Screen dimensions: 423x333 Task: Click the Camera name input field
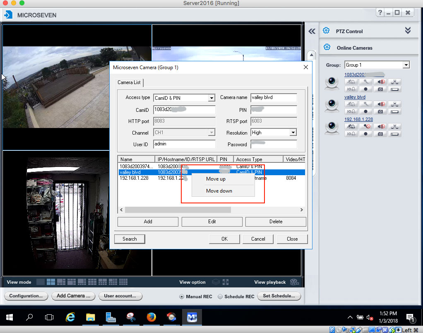coord(274,97)
